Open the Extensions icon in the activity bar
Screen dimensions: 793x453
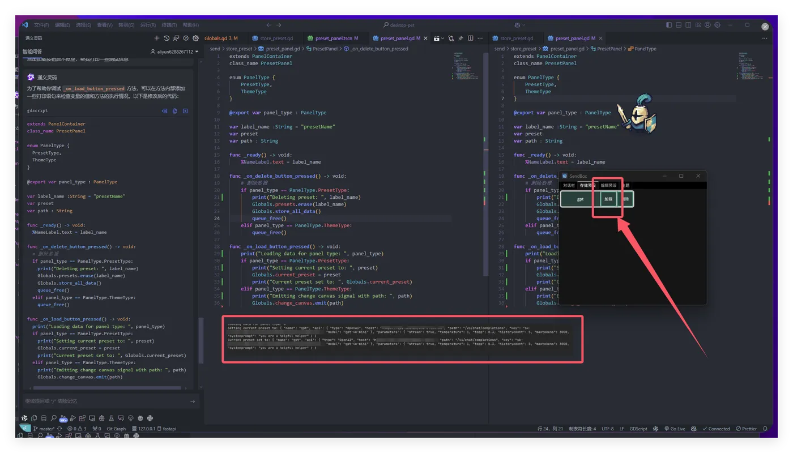[82, 418]
